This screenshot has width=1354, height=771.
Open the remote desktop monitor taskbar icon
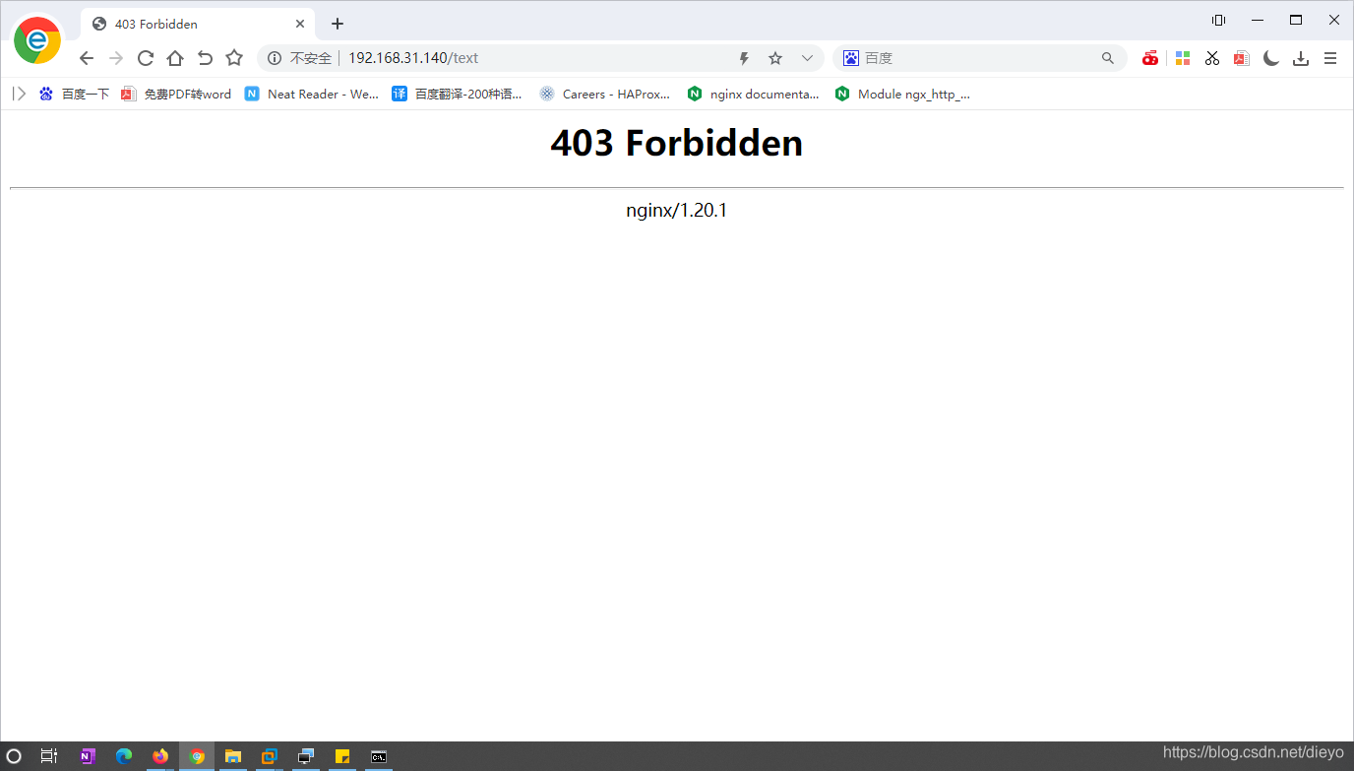306,756
